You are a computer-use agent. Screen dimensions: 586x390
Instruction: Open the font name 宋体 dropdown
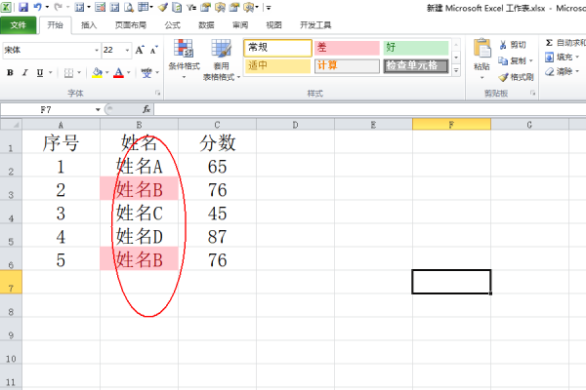(97, 50)
